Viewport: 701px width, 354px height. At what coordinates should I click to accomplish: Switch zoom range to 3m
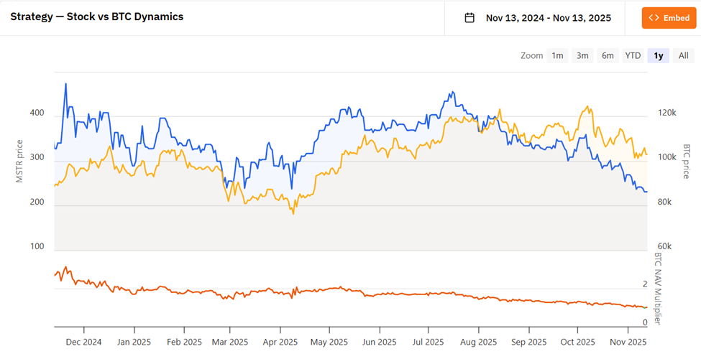(x=582, y=55)
